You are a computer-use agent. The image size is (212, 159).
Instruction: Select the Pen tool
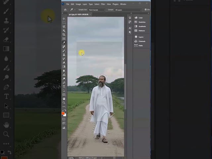pos(64,83)
